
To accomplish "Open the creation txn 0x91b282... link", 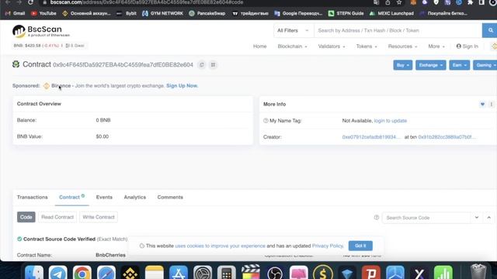I will click(447, 137).
